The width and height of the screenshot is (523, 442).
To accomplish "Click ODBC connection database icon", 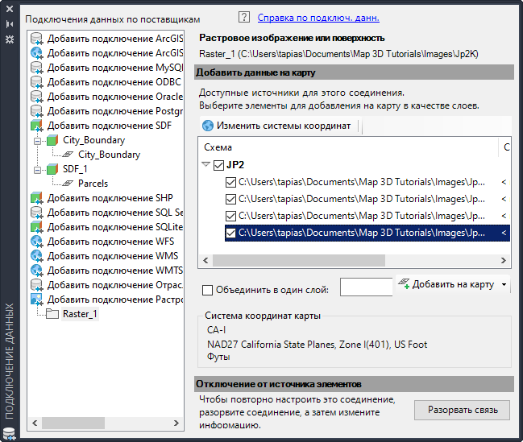I will pyautogui.click(x=37, y=82).
